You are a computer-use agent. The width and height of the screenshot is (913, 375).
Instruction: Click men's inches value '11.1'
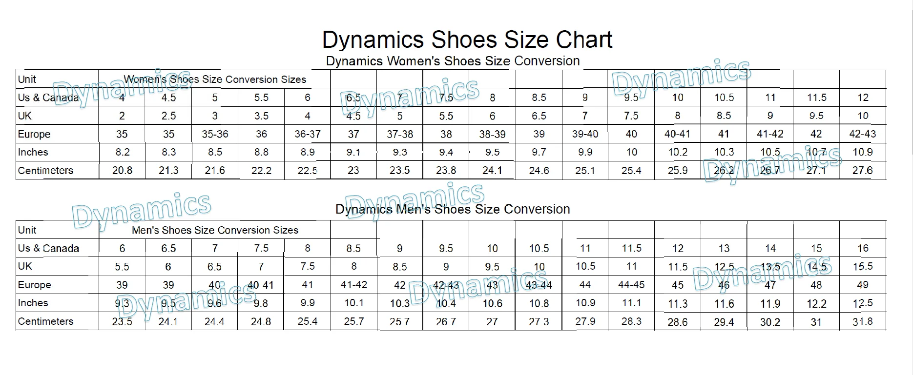coord(631,303)
